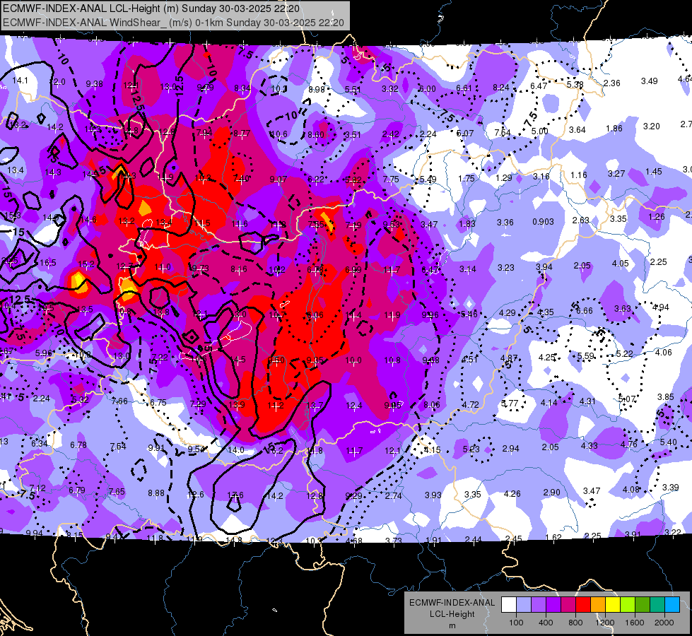Click the wind shear value "5.59"

(x=586, y=355)
